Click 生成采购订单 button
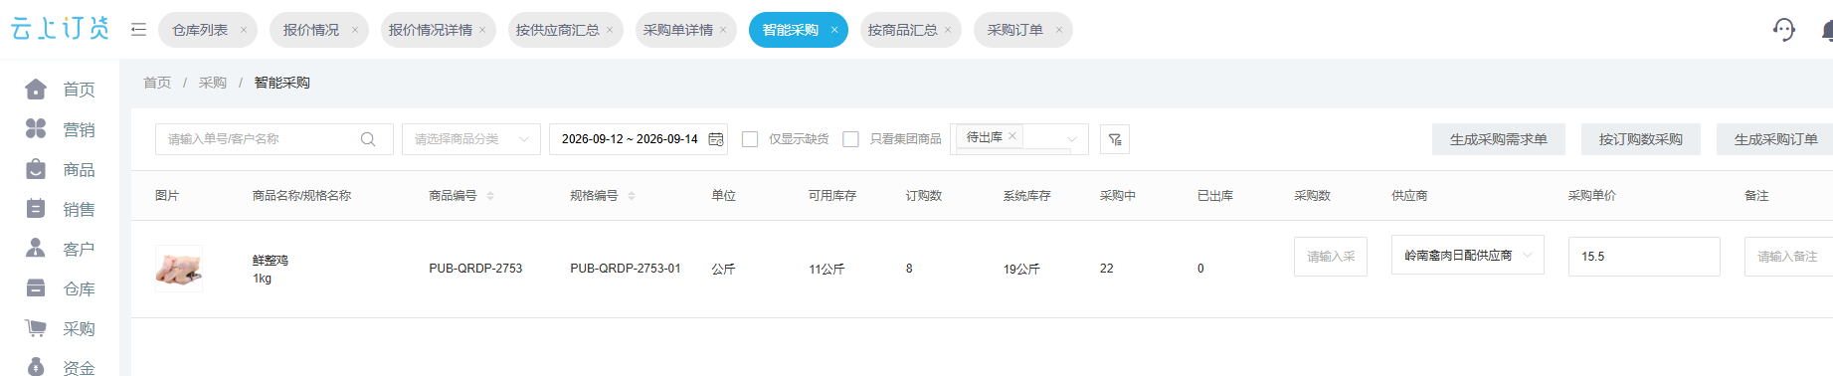This screenshot has width=1833, height=376. tap(1776, 139)
